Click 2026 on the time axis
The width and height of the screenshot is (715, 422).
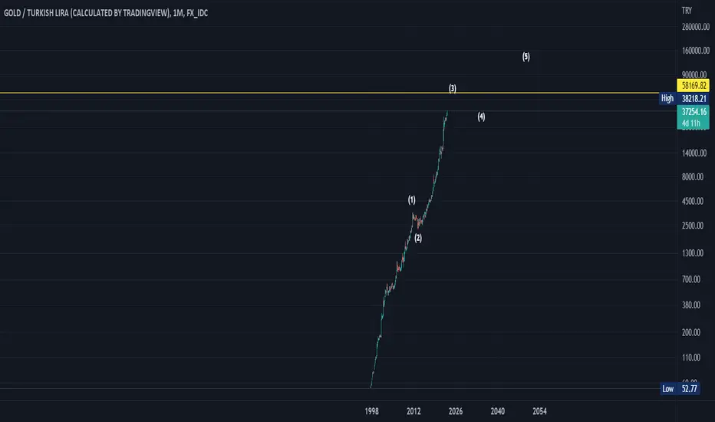pos(456,411)
